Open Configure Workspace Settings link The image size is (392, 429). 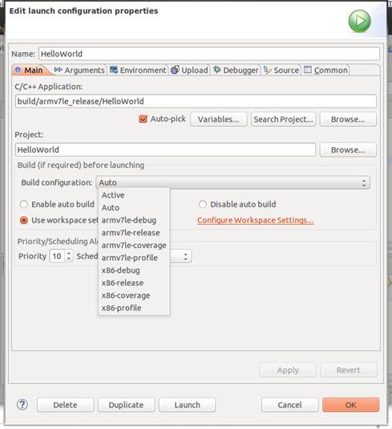pyautogui.click(x=255, y=220)
